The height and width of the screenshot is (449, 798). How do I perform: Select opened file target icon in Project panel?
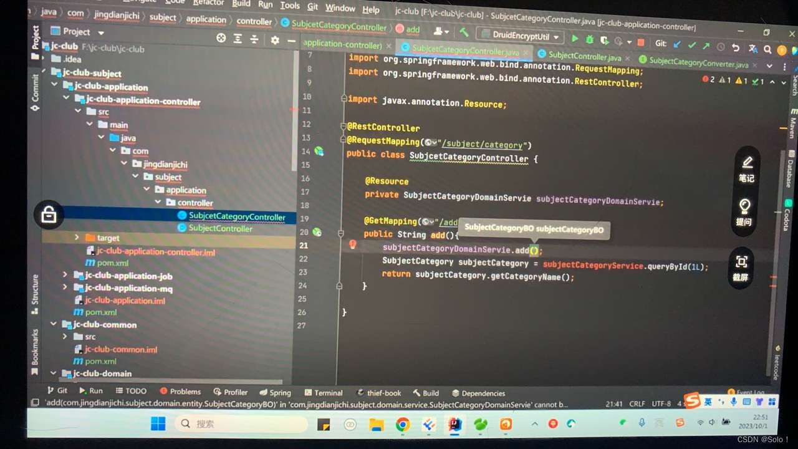pos(221,39)
